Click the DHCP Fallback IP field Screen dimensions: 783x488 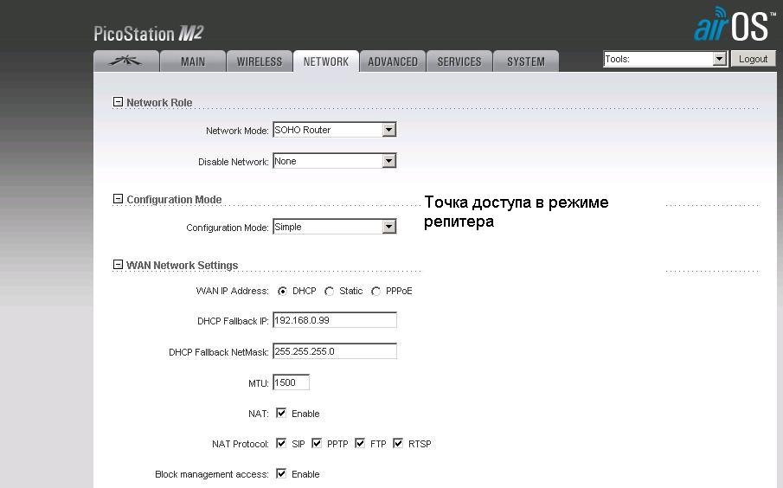334,320
